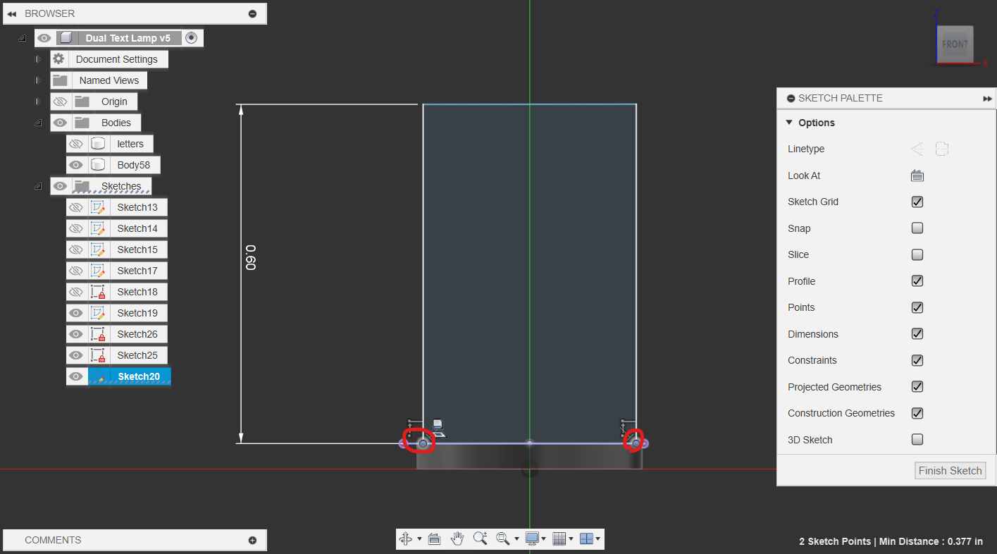The image size is (997, 554).
Task: Open the Viewports dropdown arrow
Action: (x=597, y=539)
